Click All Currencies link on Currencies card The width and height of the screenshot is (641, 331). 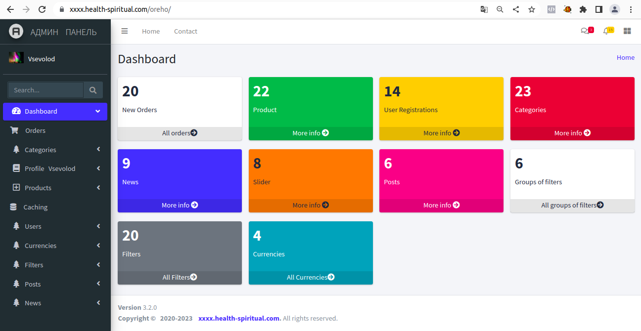tap(311, 277)
